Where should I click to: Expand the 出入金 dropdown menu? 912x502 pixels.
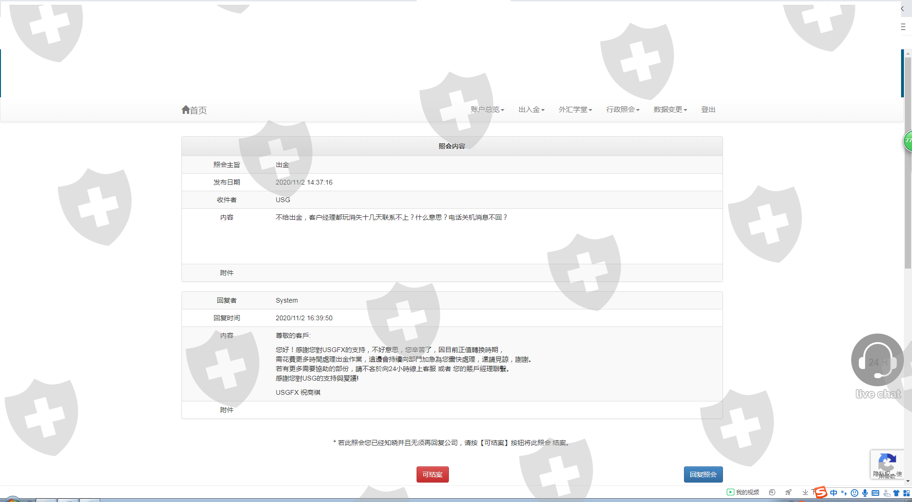(x=531, y=110)
